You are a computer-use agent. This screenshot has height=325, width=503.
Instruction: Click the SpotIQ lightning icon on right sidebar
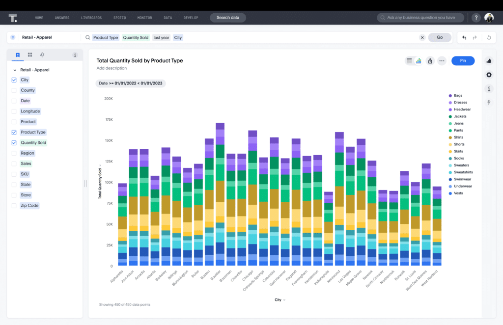[488, 102]
